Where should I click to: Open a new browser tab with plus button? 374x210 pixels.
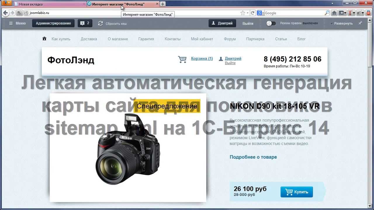[163, 4]
